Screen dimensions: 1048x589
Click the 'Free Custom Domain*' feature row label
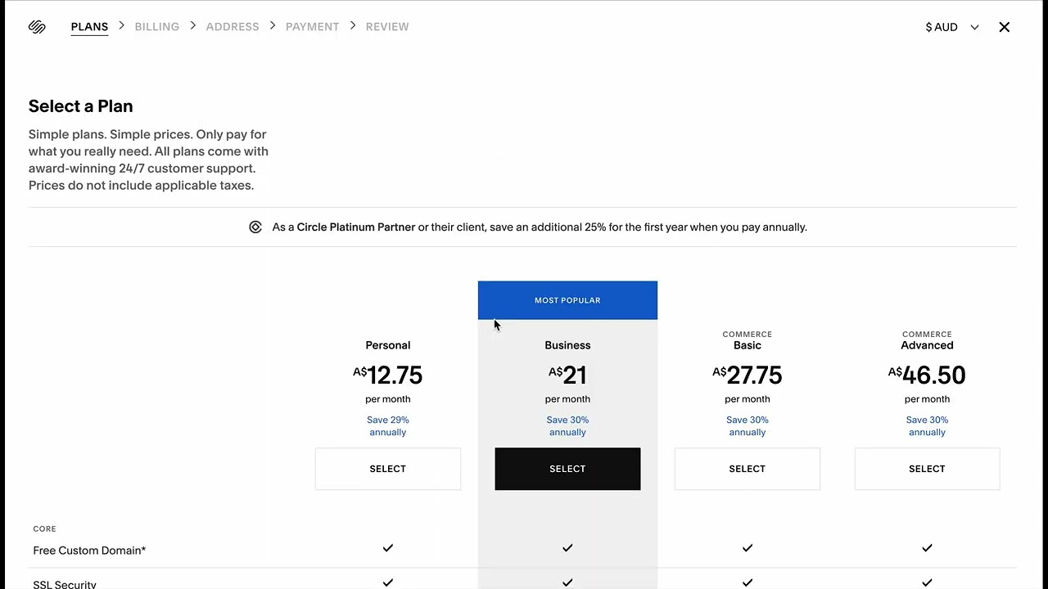89,551
